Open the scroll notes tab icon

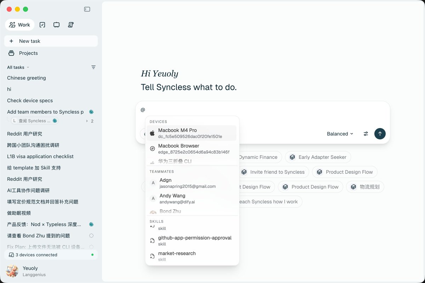click(70, 25)
